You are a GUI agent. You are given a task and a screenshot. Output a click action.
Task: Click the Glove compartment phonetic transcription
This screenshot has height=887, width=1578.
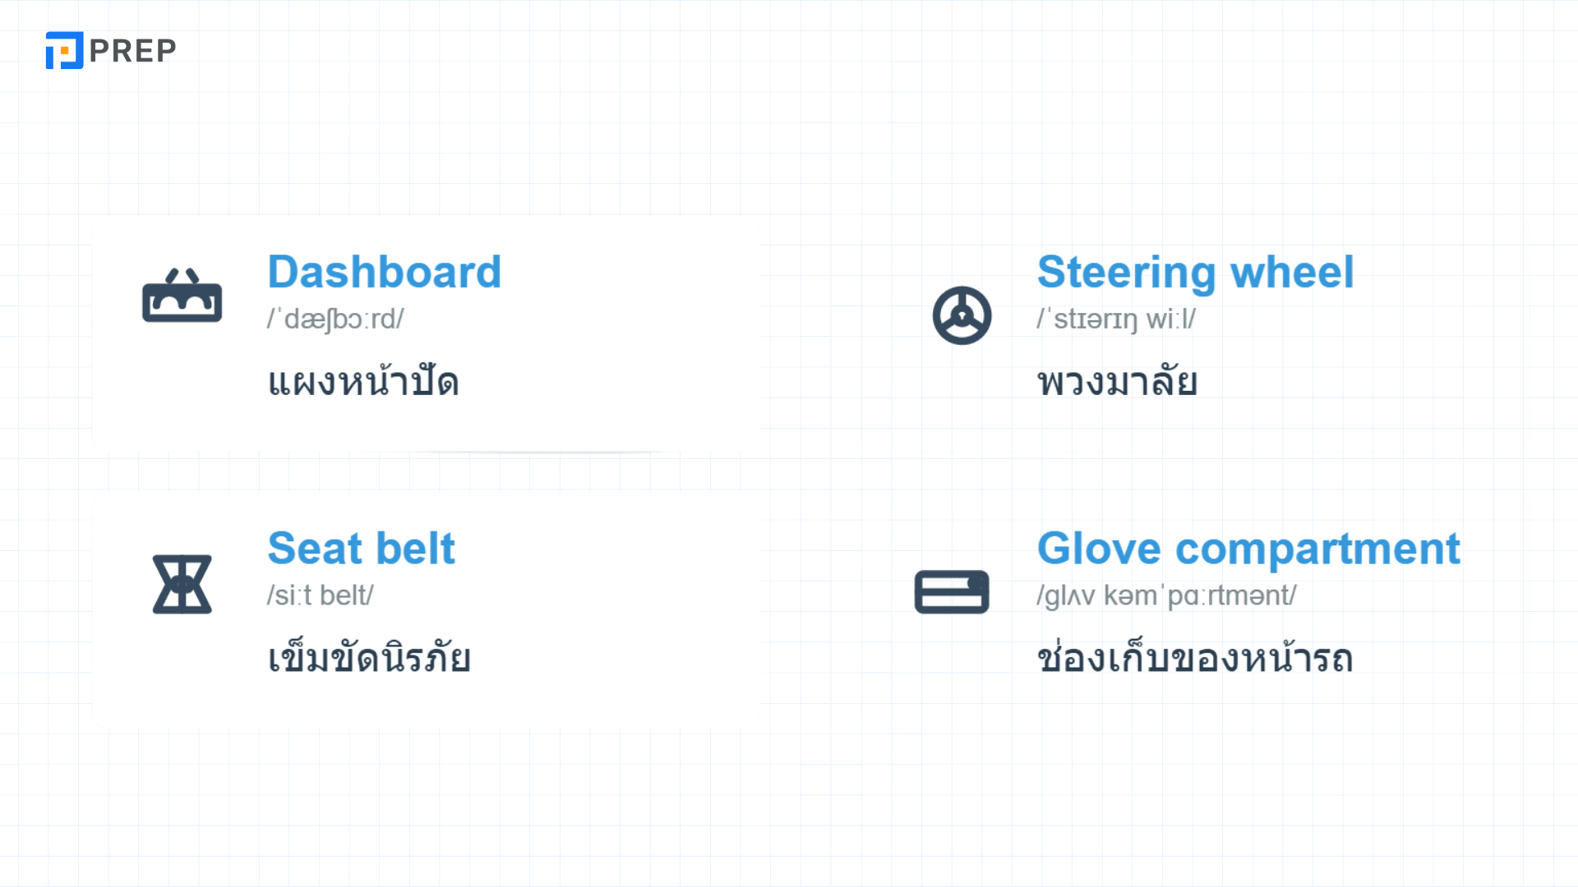1166,595
